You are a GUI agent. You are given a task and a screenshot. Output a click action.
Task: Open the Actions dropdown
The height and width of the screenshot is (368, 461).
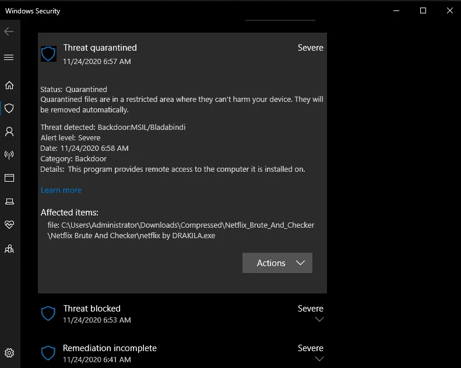pyautogui.click(x=277, y=263)
